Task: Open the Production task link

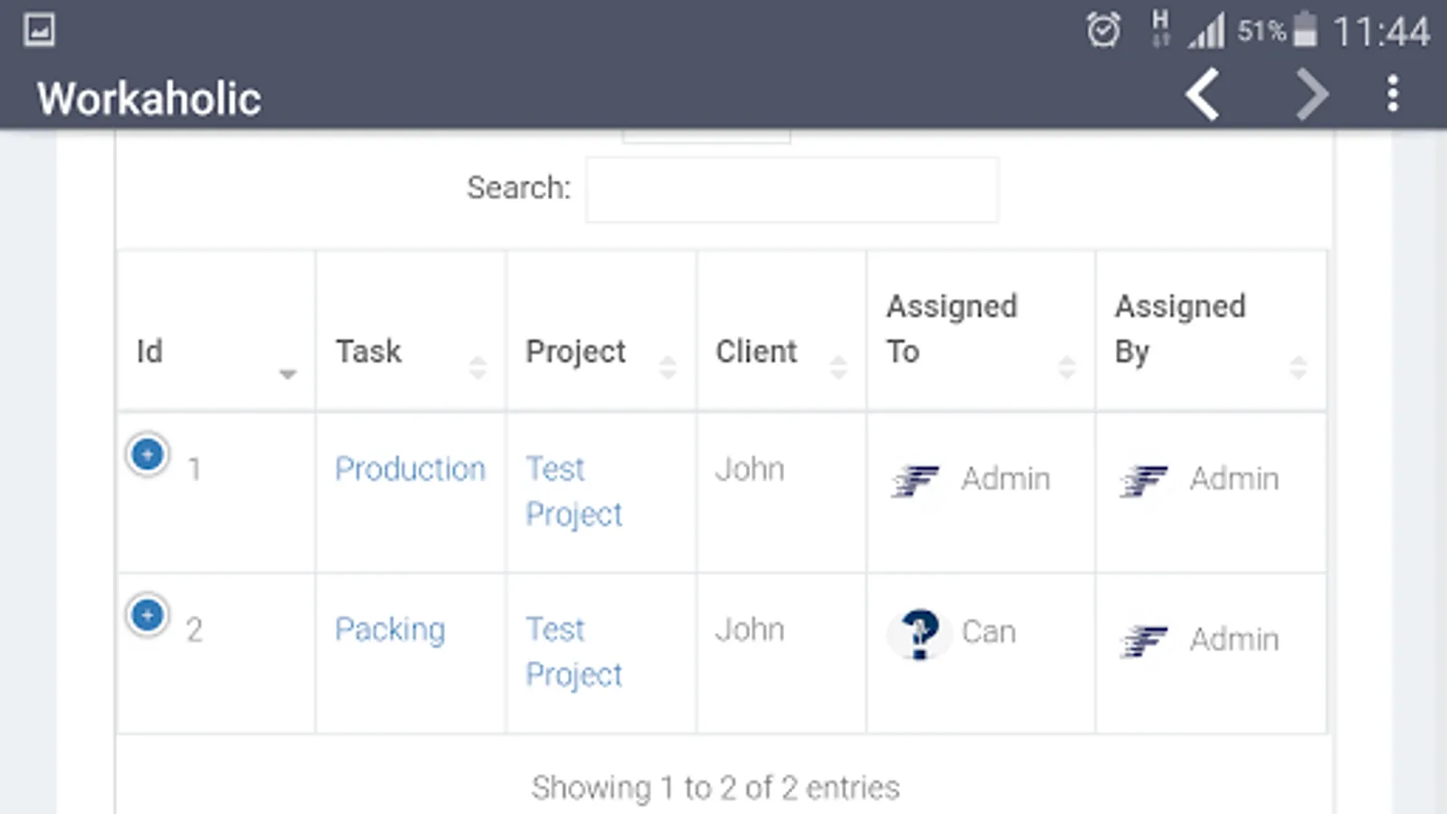Action: pos(410,469)
